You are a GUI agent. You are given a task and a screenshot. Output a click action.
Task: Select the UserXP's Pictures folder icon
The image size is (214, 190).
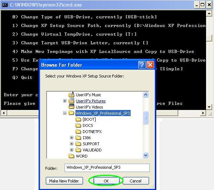[71, 101]
